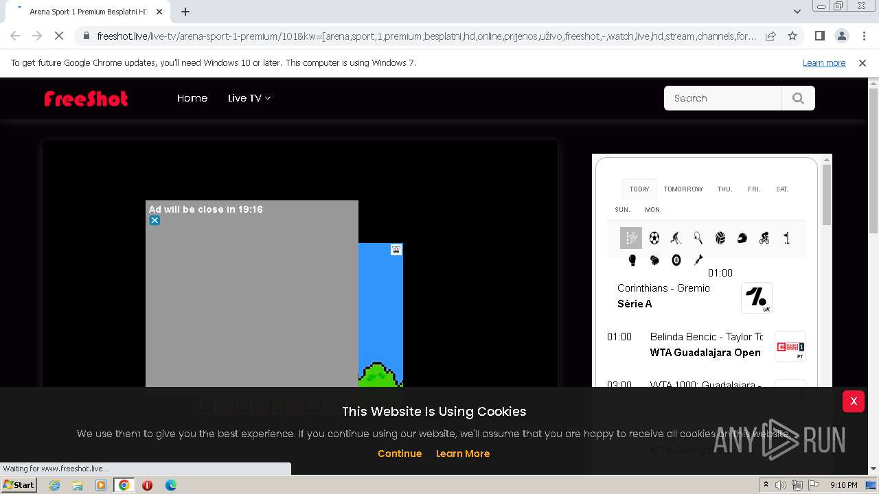Click the ad info icon on banner
879x494 pixels.
(x=396, y=250)
